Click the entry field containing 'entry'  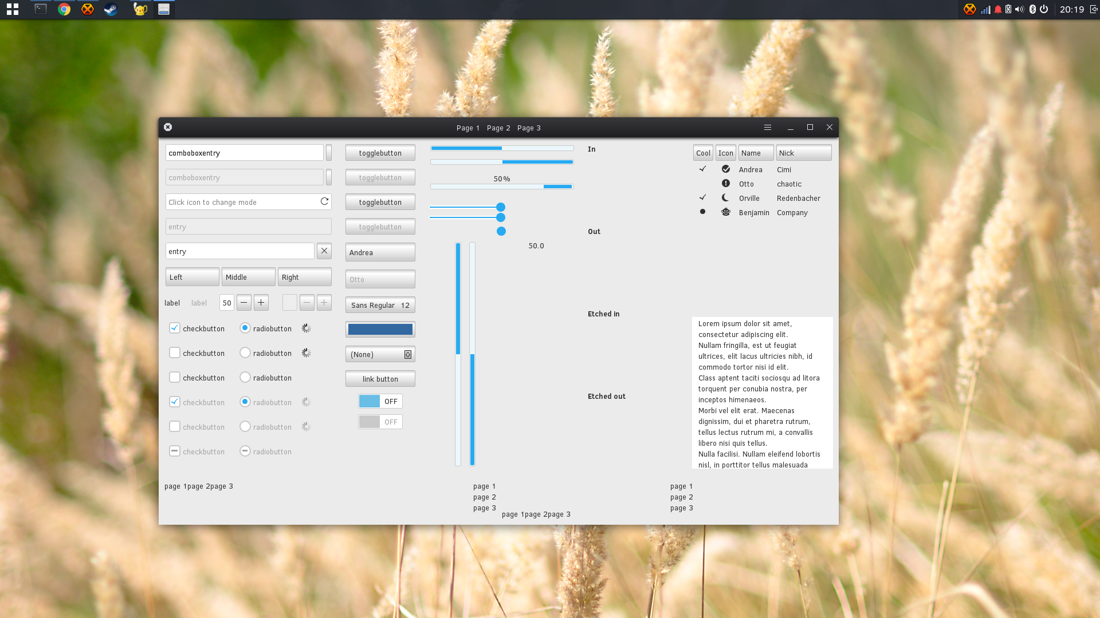[x=240, y=251]
